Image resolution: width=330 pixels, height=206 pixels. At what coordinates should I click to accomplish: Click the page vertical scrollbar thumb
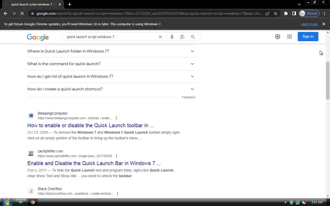pyautogui.click(x=328, y=80)
